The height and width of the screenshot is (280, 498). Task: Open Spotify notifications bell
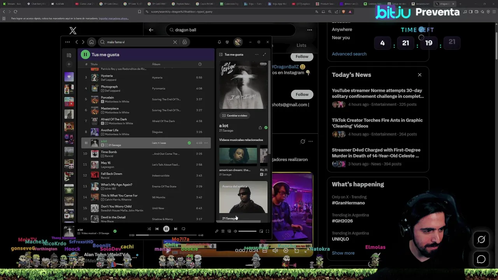[219, 42]
